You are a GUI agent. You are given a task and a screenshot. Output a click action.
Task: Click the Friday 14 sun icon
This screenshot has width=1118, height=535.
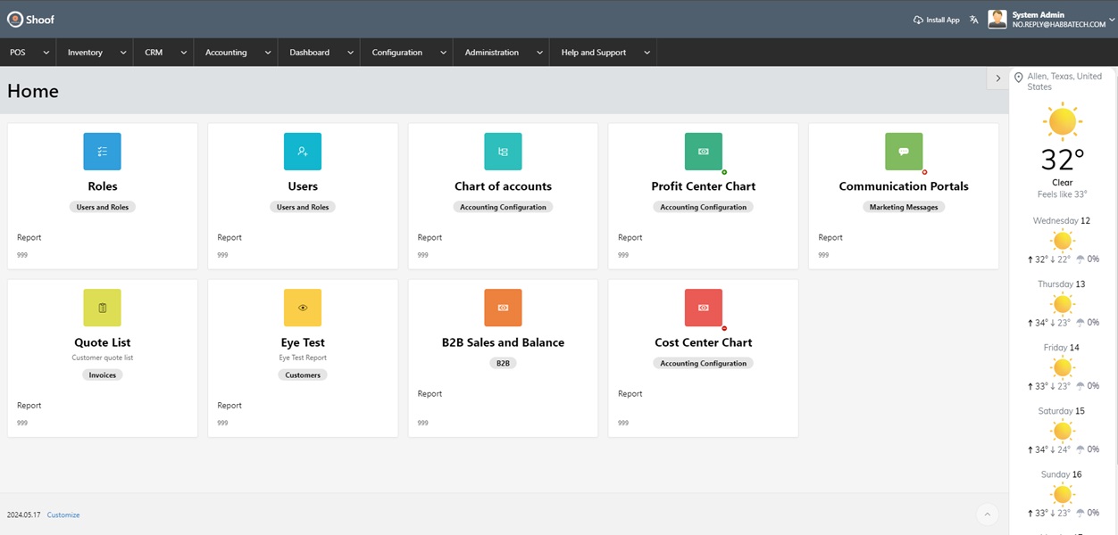point(1063,367)
